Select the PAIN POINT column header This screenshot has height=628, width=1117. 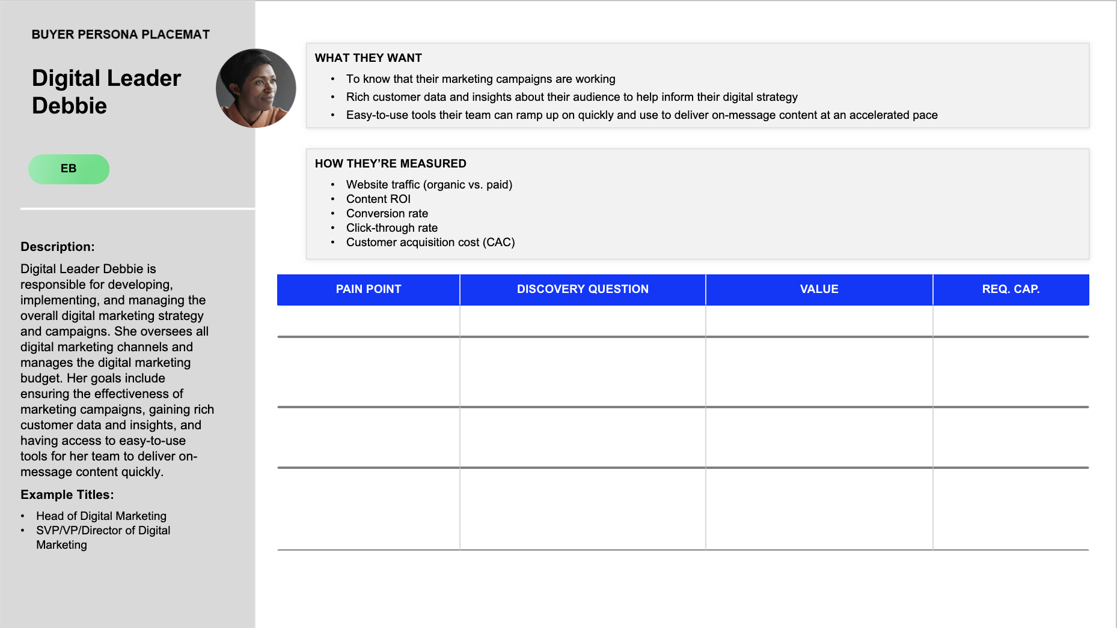coord(368,289)
